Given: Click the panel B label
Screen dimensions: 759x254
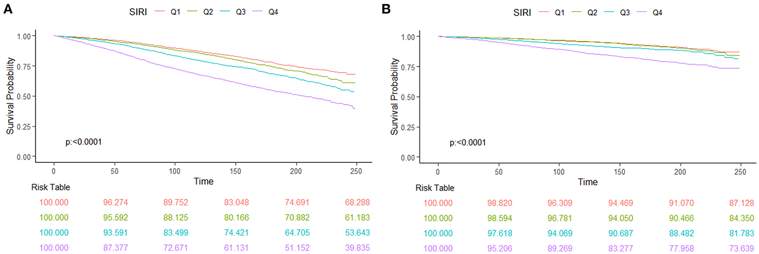Looking at the screenshot, I should [386, 9].
